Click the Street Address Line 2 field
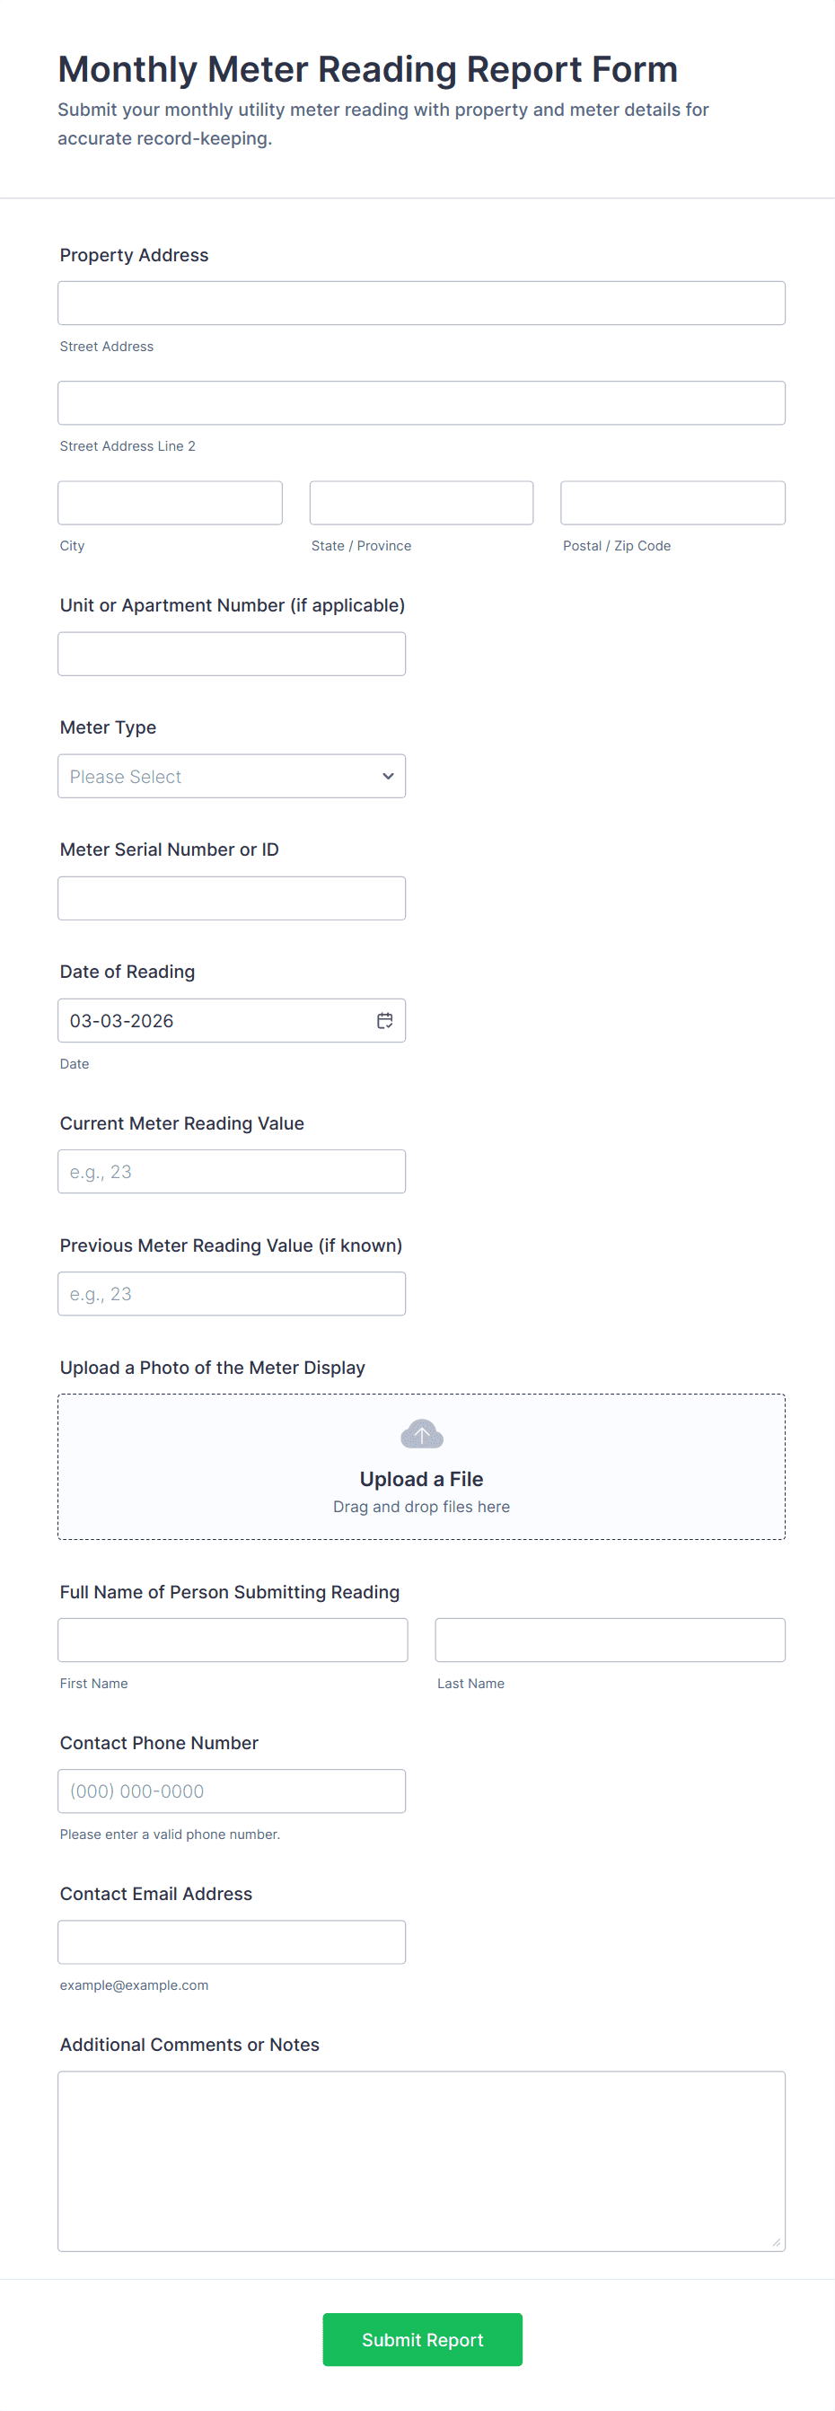Image resolution: width=835 pixels, height=2411 pixels. click(x=421, y=402)
